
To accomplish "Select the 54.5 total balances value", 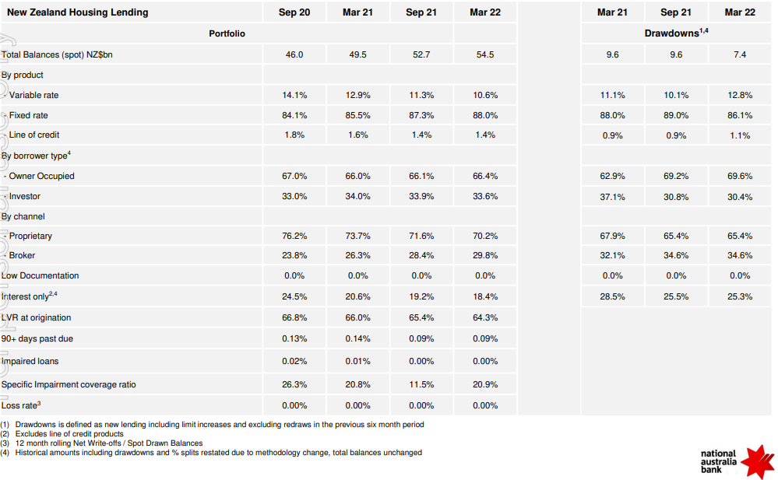I will 485,54.
